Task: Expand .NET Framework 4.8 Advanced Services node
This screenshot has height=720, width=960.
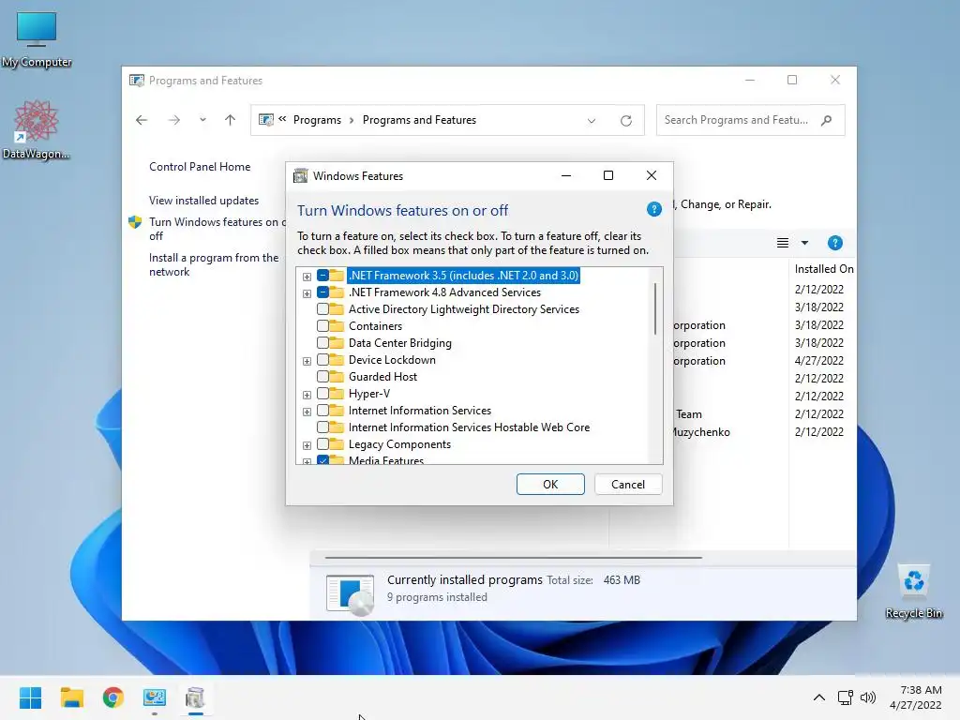Action: pos(307,293)
